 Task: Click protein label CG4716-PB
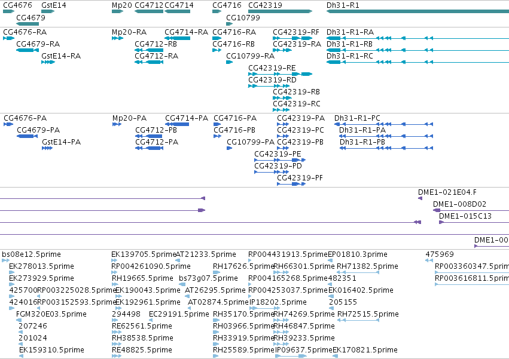(x=234, y=130)
